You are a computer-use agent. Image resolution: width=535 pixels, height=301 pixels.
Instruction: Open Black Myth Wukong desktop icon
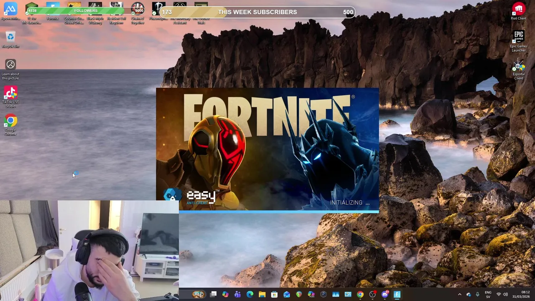[x=95, y=13]
